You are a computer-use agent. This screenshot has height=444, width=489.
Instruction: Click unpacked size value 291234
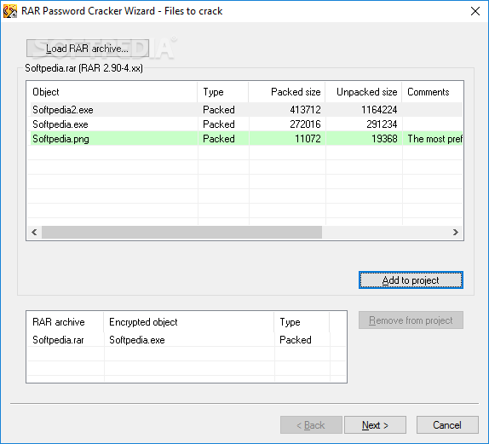tap(382, 124)
